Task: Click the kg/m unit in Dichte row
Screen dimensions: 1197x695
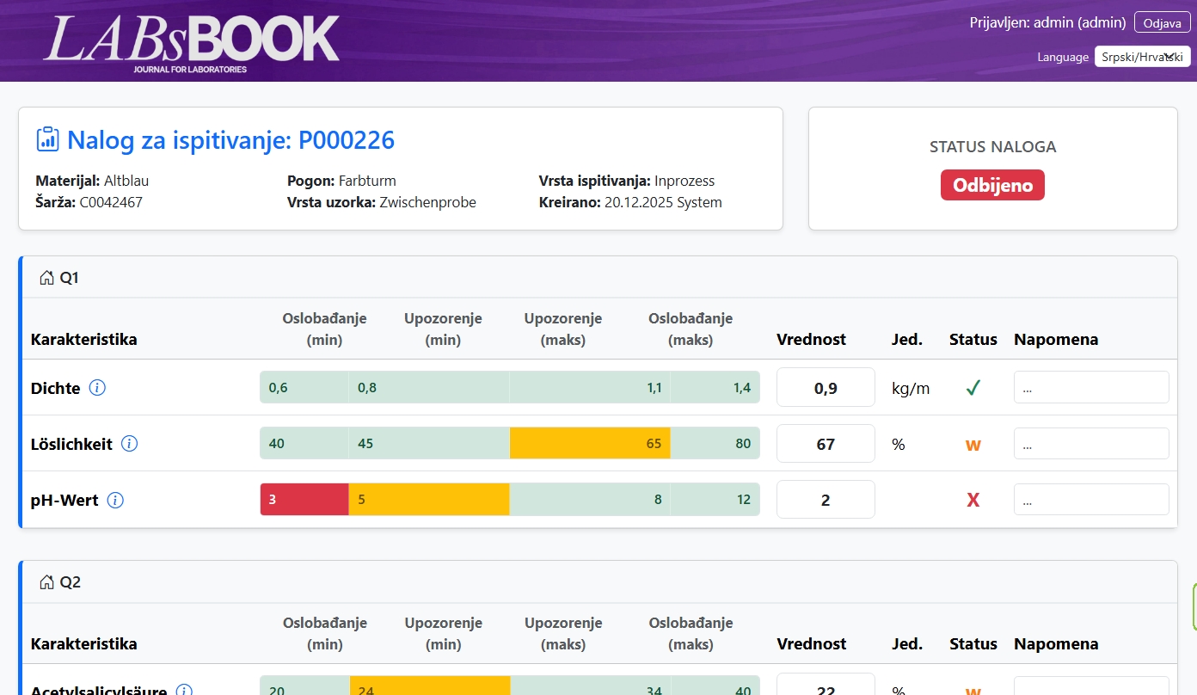Action: (911, 388)
